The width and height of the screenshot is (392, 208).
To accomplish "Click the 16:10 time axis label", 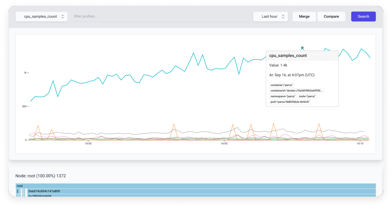I will 360,143.
